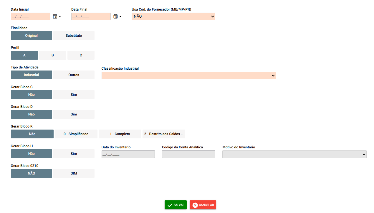Open the Data Final calendar picker icon
Image resolution: width=374 pixels, height=213 pixels.
coord(115,16)
